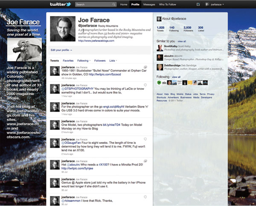The height and width of the screenshot is (206, 256).
Task: Click the ScottKelby username link
Action: point(171,46)
